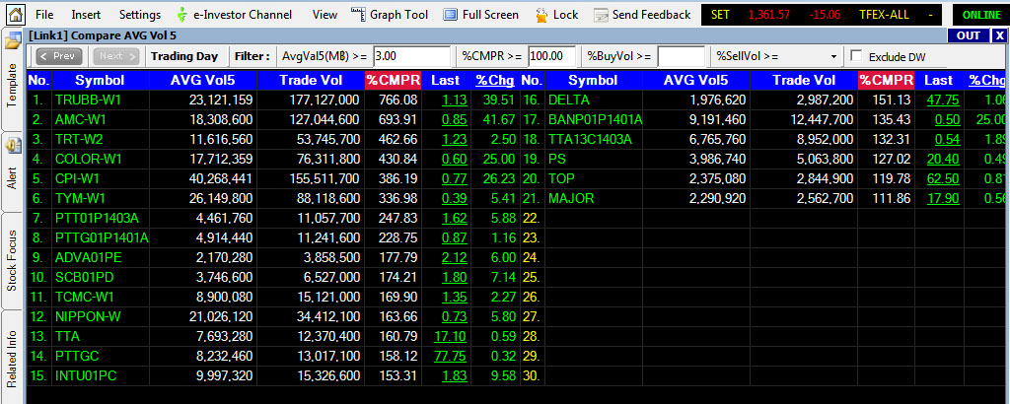This screenshot has height=404, width=1010.
Task: Click SET index value 1,361.57
Action: (769, 15)
